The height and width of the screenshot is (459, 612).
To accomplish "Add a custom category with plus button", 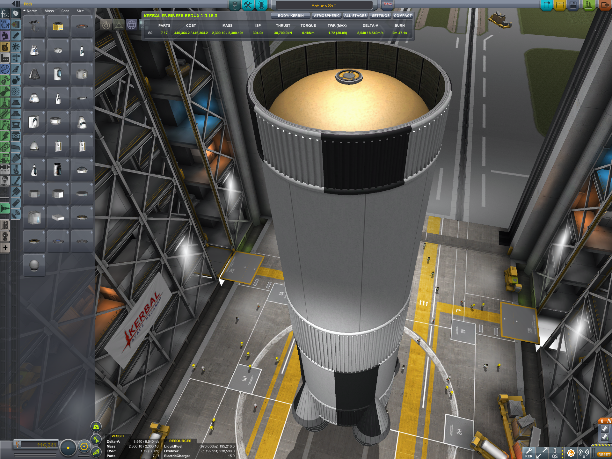I will click(5, 248).
